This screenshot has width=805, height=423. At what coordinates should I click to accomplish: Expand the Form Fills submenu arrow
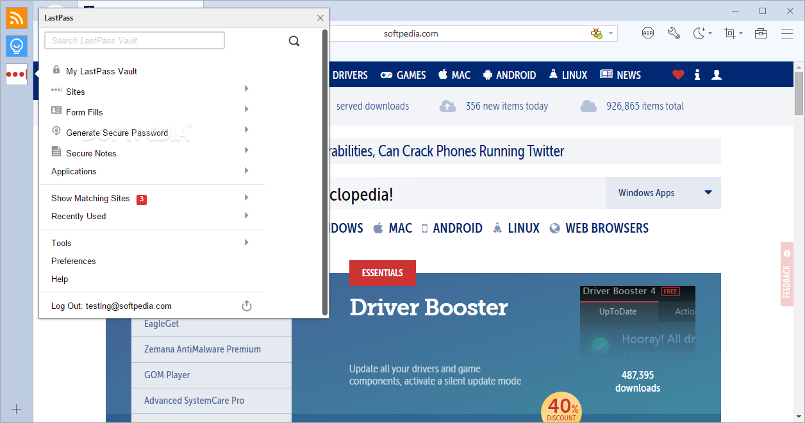(247, 109)
